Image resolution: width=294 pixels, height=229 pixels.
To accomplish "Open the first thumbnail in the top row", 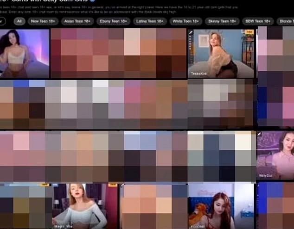I will (x=25, y=53).
